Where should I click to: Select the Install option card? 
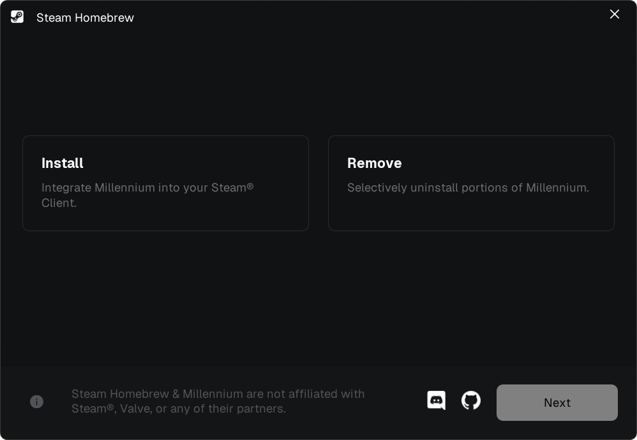165,183
